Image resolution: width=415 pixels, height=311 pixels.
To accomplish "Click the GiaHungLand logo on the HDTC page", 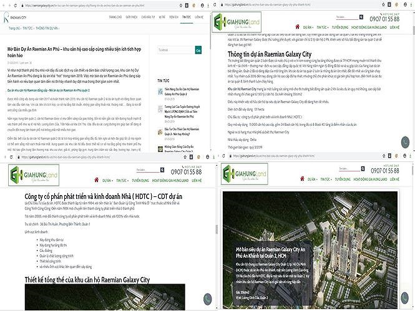I will (x=34, y=175).
